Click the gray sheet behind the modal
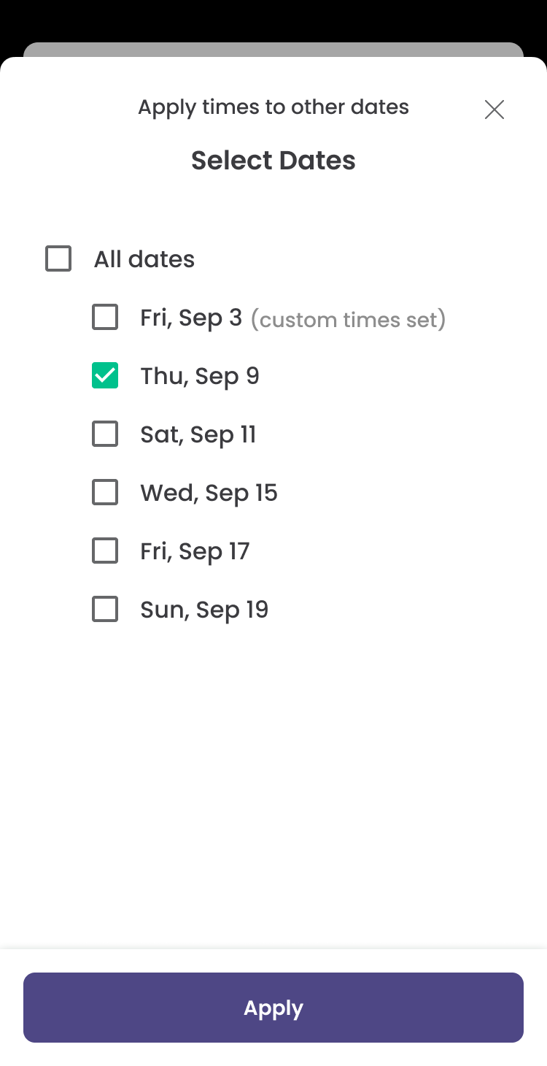 273,49
